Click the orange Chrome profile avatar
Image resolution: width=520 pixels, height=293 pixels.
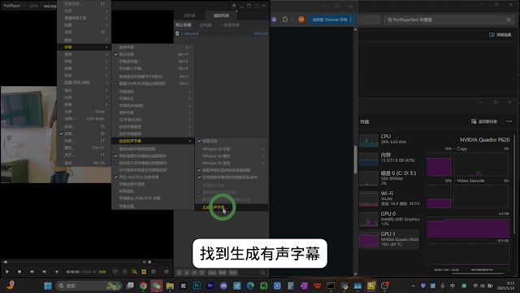tap(301, 20)
